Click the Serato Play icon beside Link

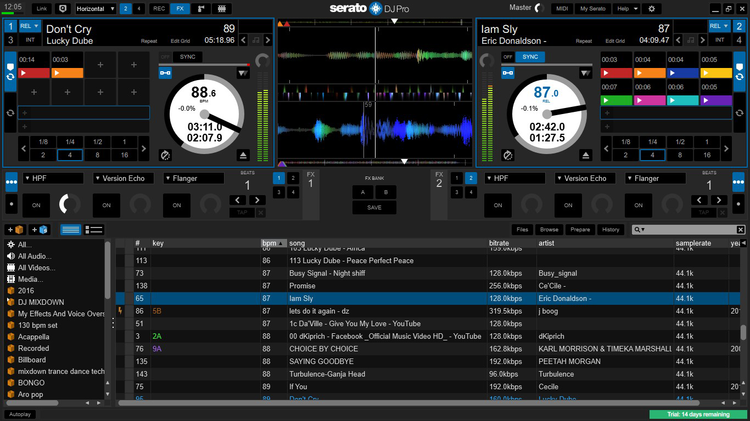coord(63,9)
